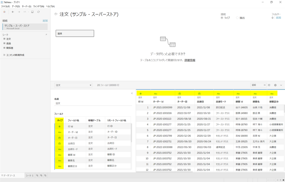Viewport: 285px width, 182px height.
Task: Open the 注文 table selector dropdown
Action: click(x=73, y=85)
